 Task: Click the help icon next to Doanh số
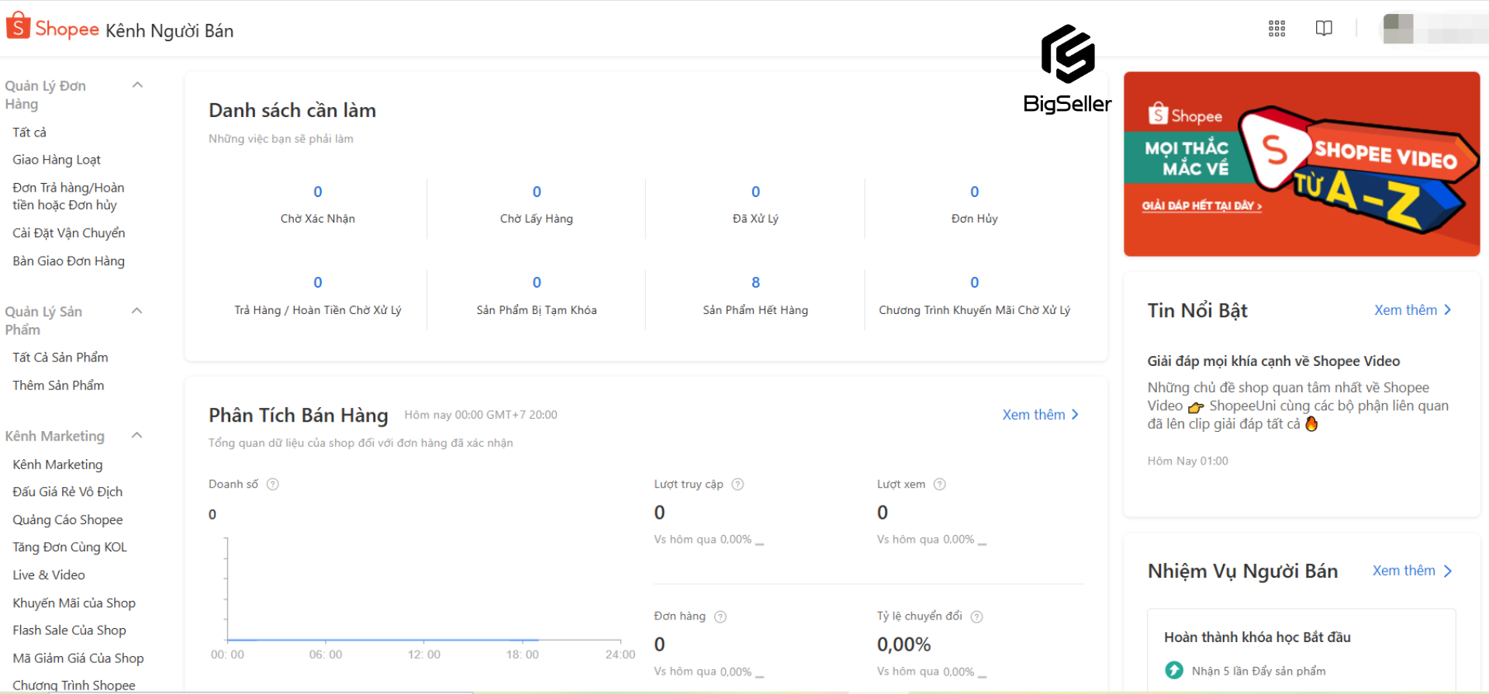(273, 485)
